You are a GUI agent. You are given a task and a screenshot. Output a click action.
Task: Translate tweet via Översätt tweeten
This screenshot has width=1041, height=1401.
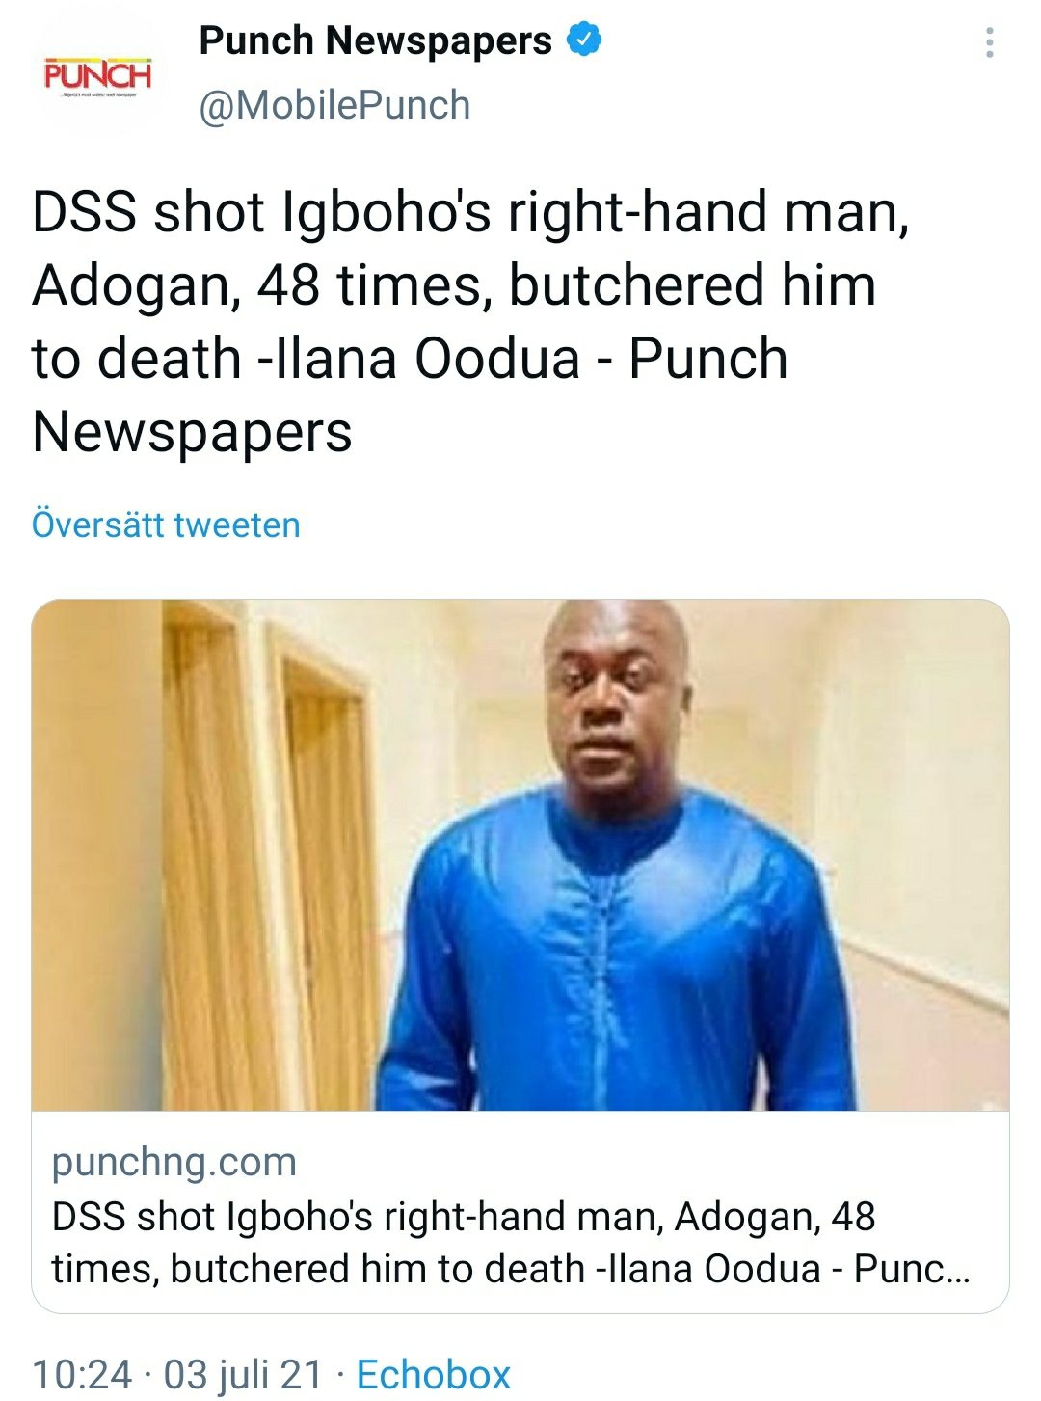tap(166, 525)
